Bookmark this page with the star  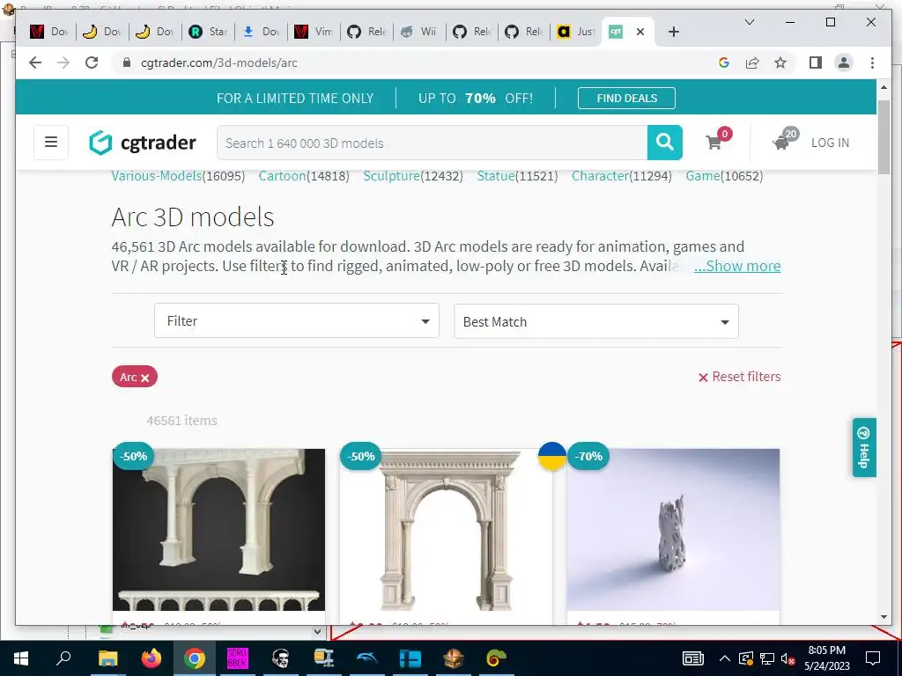coord(780,62)
